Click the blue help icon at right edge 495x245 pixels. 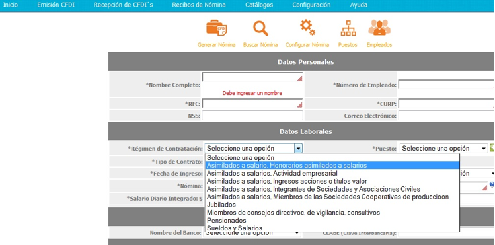click(x=492, y=184)
